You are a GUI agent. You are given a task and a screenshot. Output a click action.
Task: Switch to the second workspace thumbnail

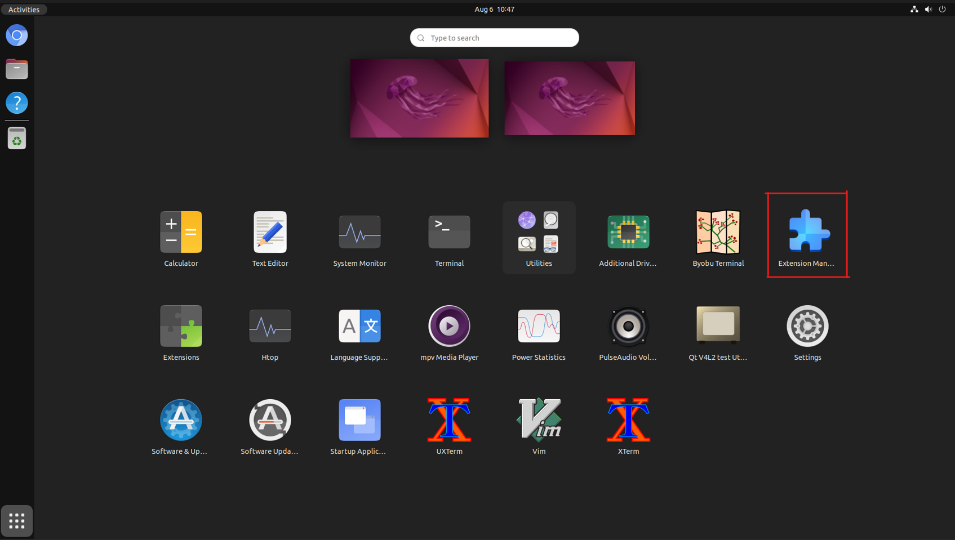pos(570,98)
